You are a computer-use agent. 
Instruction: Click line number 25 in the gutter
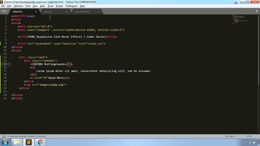click(5, 98)
